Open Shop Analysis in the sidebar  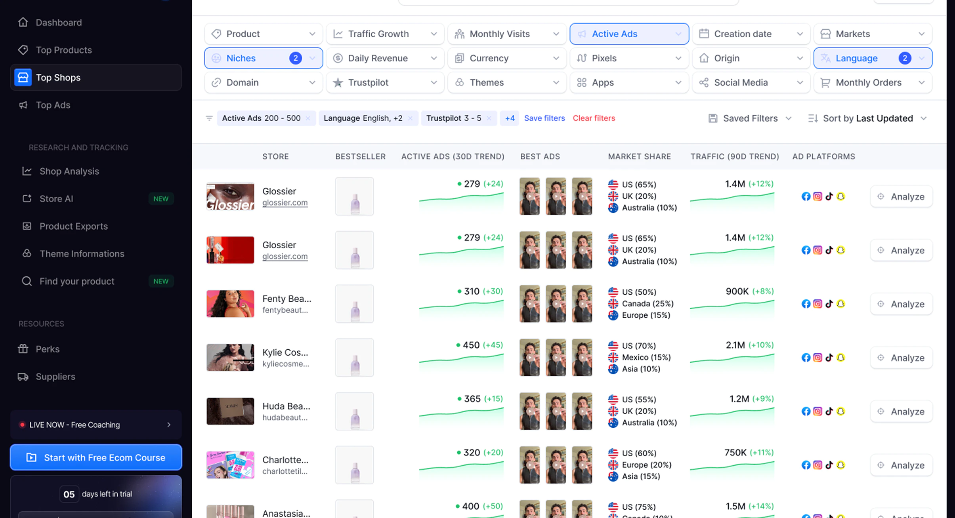click(x=69, y=171)
